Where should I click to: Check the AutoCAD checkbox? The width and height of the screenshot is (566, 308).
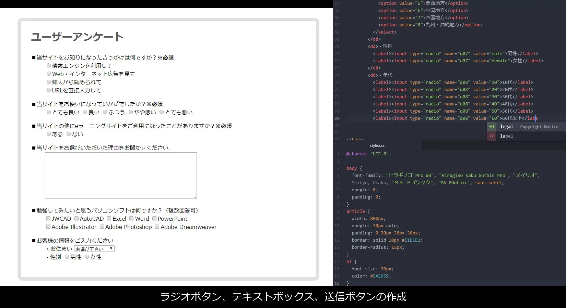tap(76, 218)
